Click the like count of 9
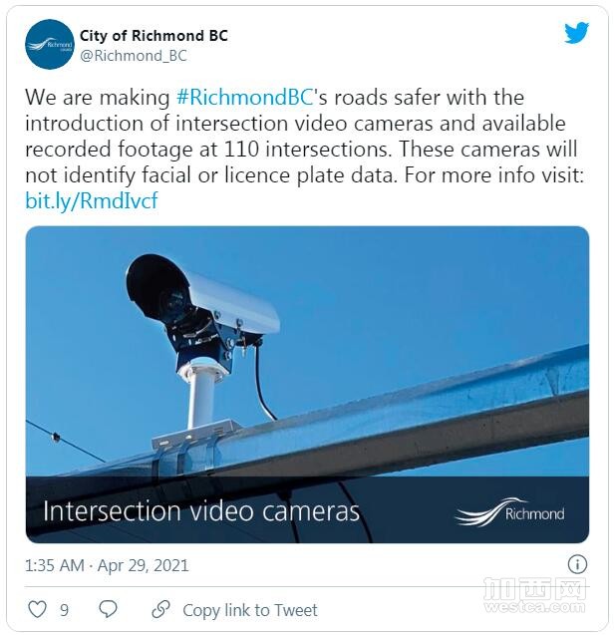Image resolution: width=615 pixels, height=635 pixels. pyautogui.click(x=65, y=610)
